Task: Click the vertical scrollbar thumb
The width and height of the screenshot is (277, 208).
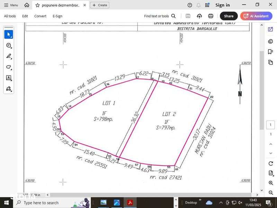Action: (262, 90)
